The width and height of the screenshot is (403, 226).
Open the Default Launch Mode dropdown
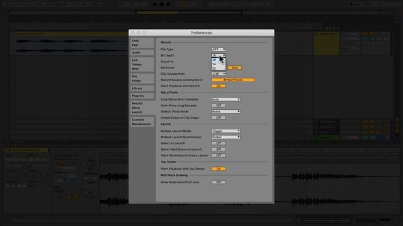tap(225, 131)
